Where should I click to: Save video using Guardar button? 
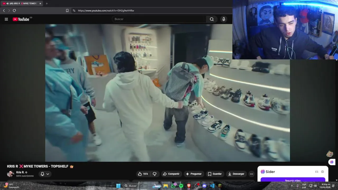[215, 174]
